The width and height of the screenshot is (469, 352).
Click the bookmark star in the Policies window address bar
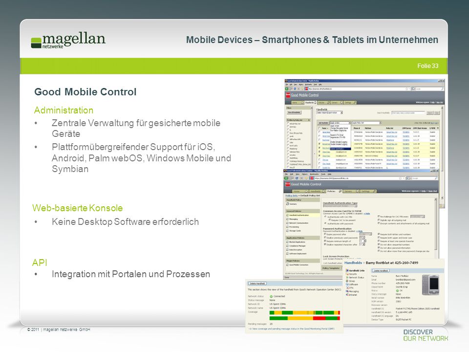[400, 178]
